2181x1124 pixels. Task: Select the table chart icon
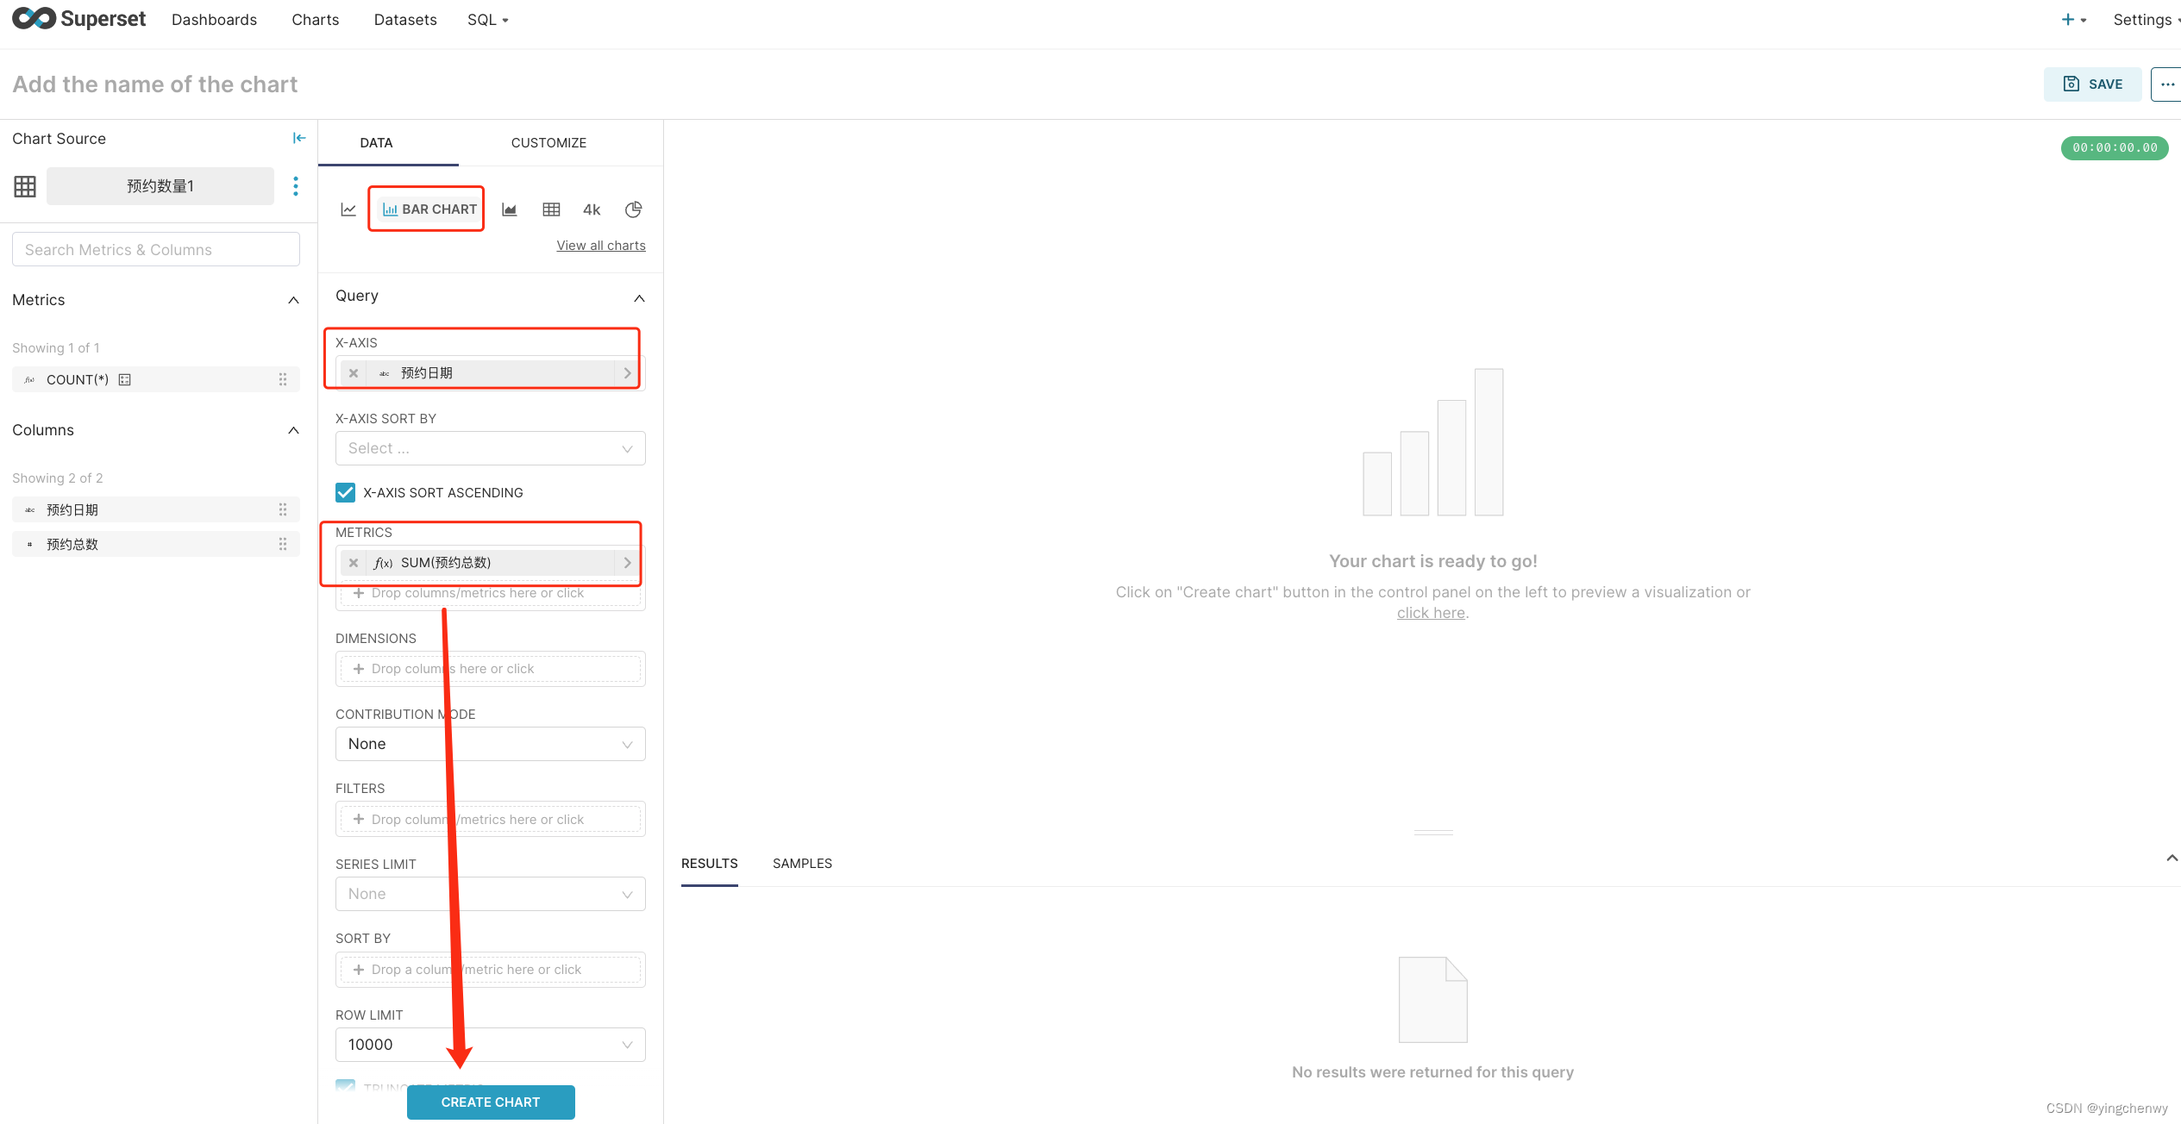pyautogui.click(x=551, y=209)
